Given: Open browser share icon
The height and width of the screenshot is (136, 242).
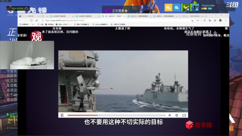Looking at the screenshot, I should tap(215, 21).
